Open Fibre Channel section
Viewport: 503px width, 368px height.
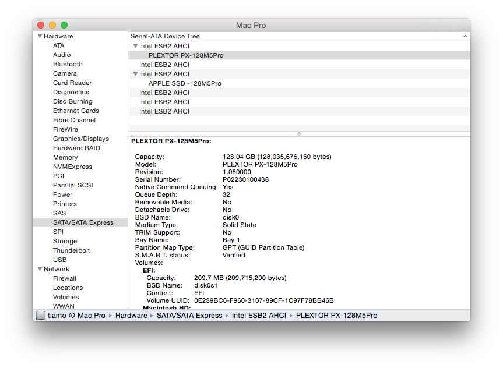click(74, 120)
